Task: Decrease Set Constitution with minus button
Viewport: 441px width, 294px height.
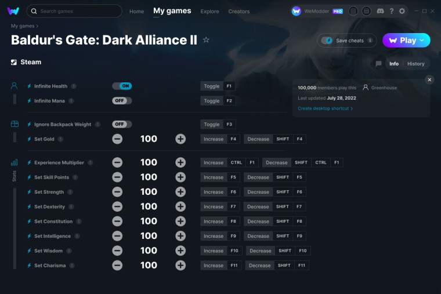Action: 117,221
